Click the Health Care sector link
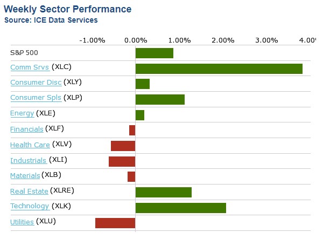The height and width of the screenshot is (239, 323). 30,145
